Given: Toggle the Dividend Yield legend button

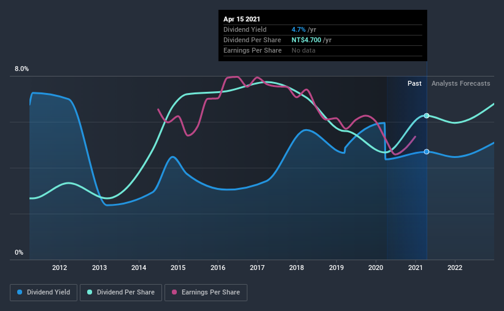Looking at the screenshot, I should coord(44,293).
